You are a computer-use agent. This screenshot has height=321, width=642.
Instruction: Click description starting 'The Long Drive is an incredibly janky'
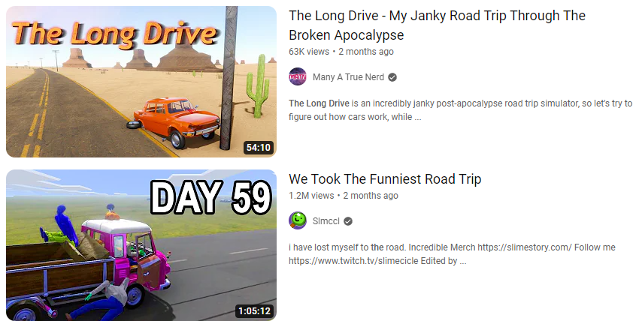click(x=461, y=109)
